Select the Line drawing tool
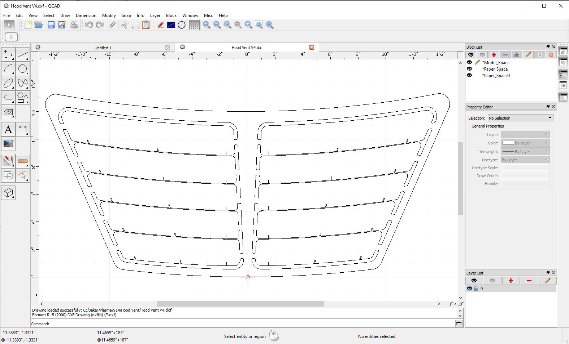The height and width of the screenshot is (344, 569). (22, 55)
